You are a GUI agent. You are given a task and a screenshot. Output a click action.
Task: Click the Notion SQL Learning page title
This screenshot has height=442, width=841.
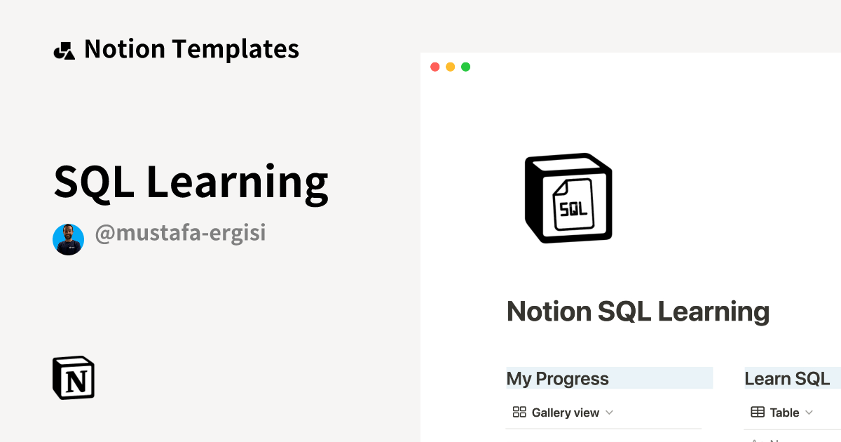point(638,311)
